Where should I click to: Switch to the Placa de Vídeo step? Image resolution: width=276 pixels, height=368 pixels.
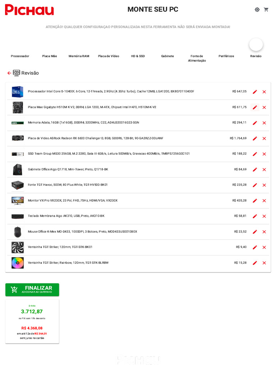pos(109,56)
